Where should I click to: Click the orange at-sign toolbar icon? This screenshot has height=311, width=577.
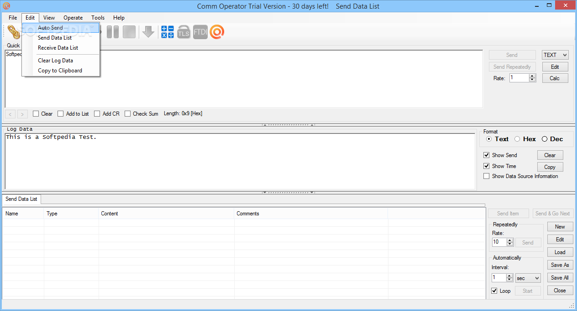(x=217, y=32)
